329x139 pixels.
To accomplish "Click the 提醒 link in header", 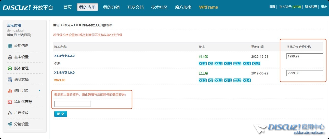I will 272,7.
